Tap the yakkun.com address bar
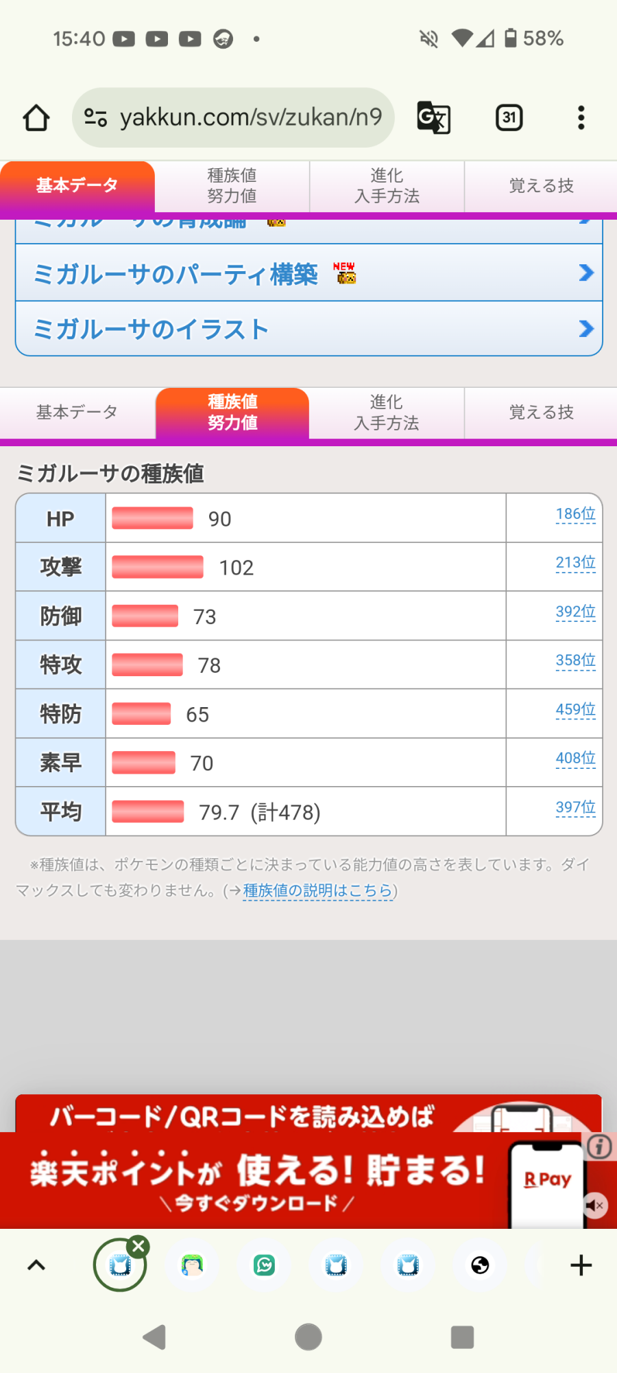The height and width of the screenshot is (1373, 617). pyautogui.click(x=233, y=117)
